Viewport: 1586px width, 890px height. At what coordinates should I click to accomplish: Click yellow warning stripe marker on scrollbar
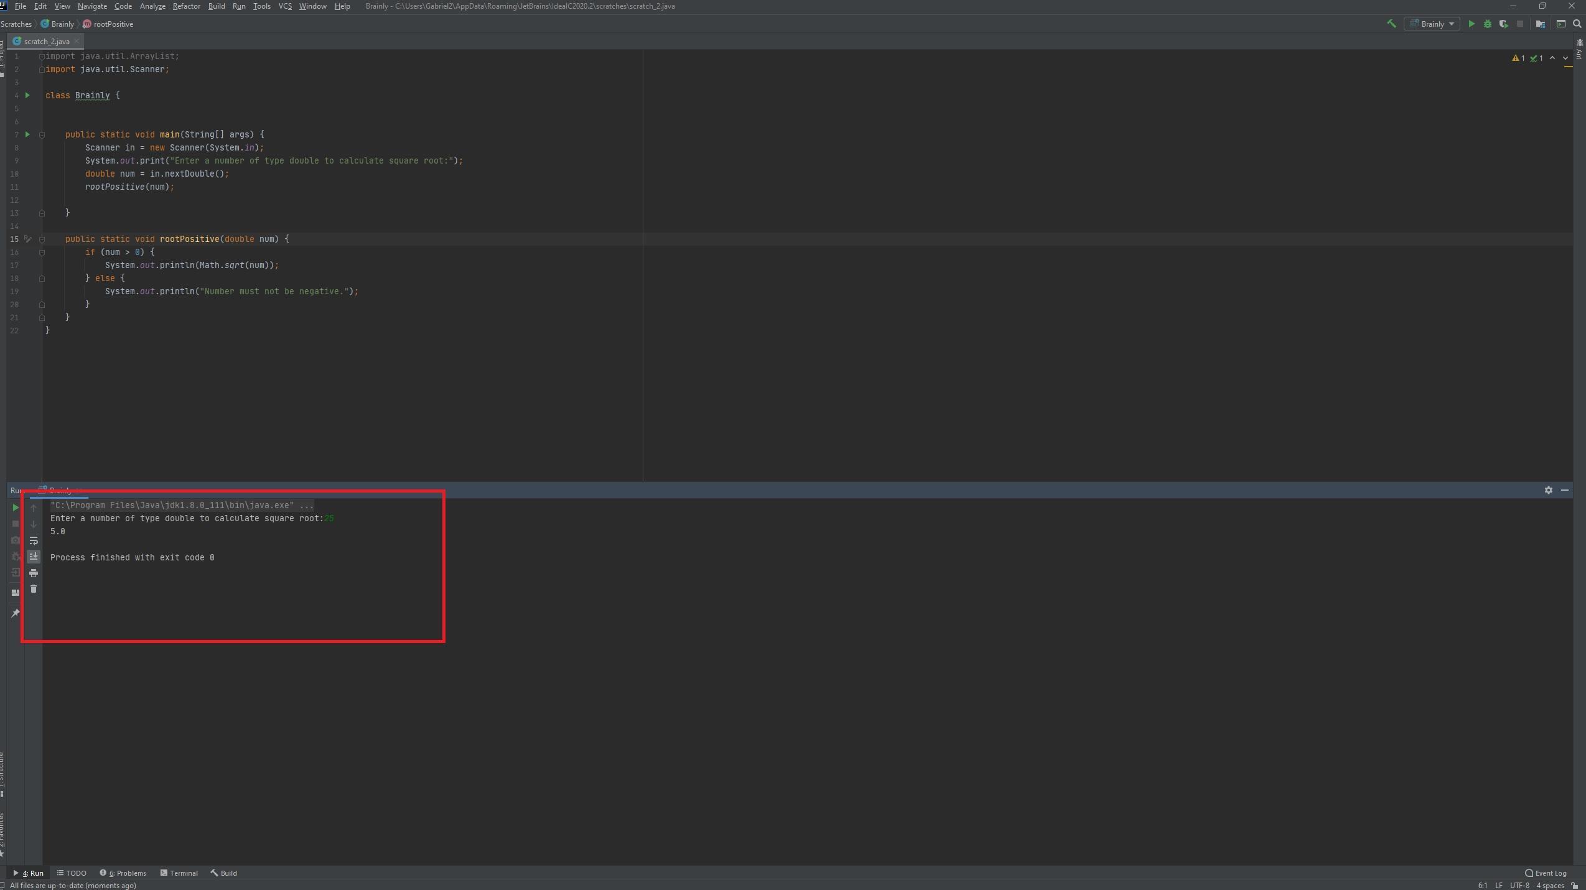1568,67
